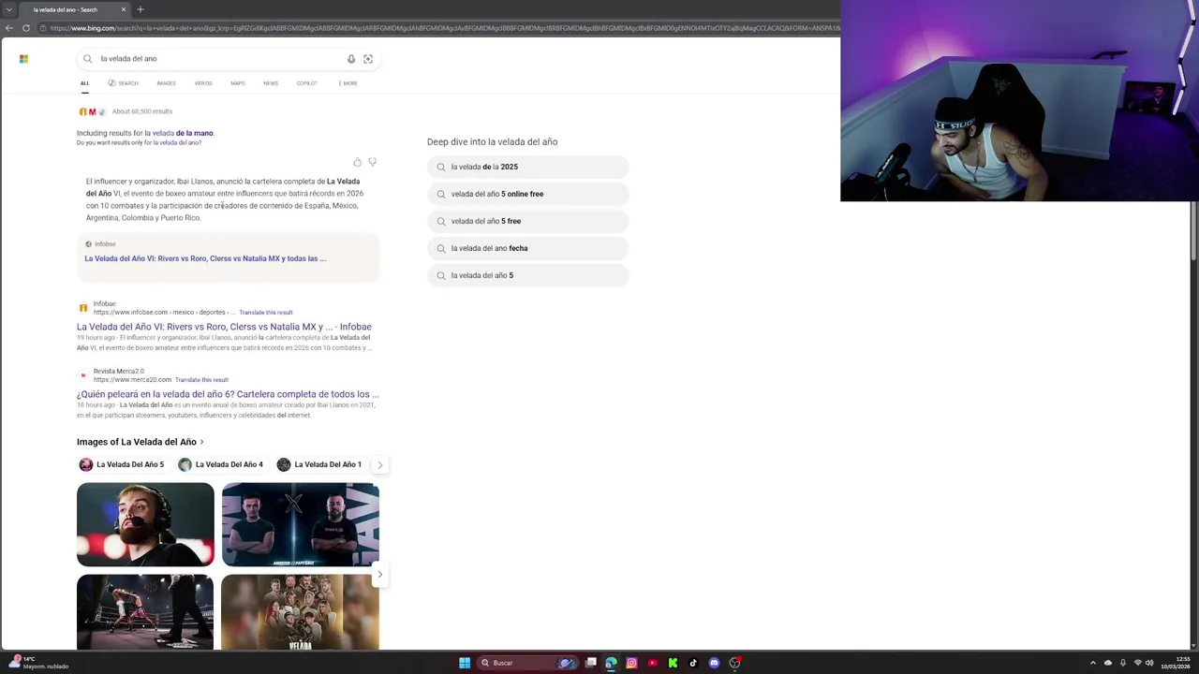Screen dimensions: 1199x674
Task: Open the Infobae result headline
Action: click(x=224, y=327)
